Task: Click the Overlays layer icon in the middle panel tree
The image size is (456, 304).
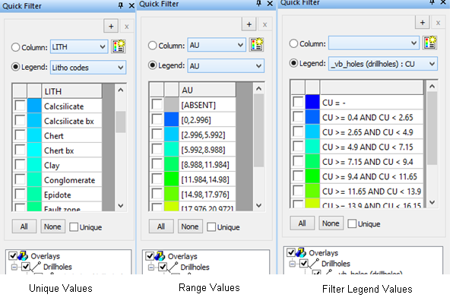Action: (x=160, y=256)
